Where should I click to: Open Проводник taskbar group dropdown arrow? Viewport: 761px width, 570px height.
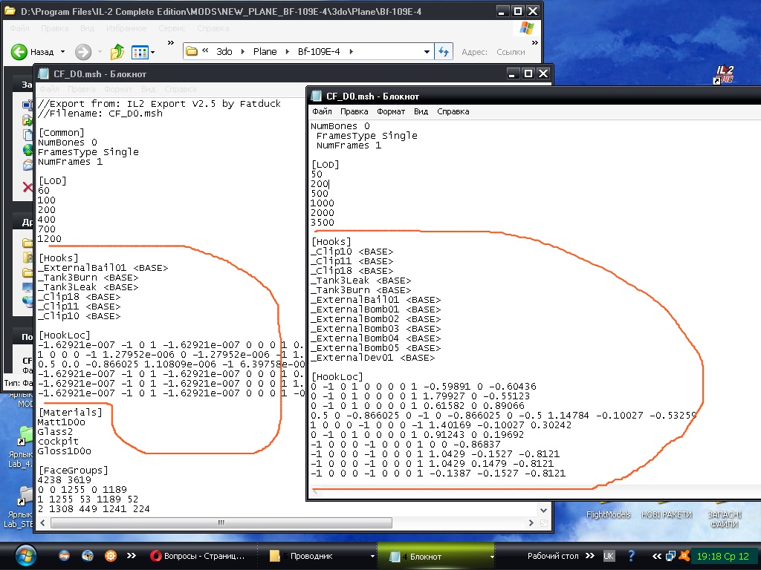pyautogui.click(x=372, y=557)
